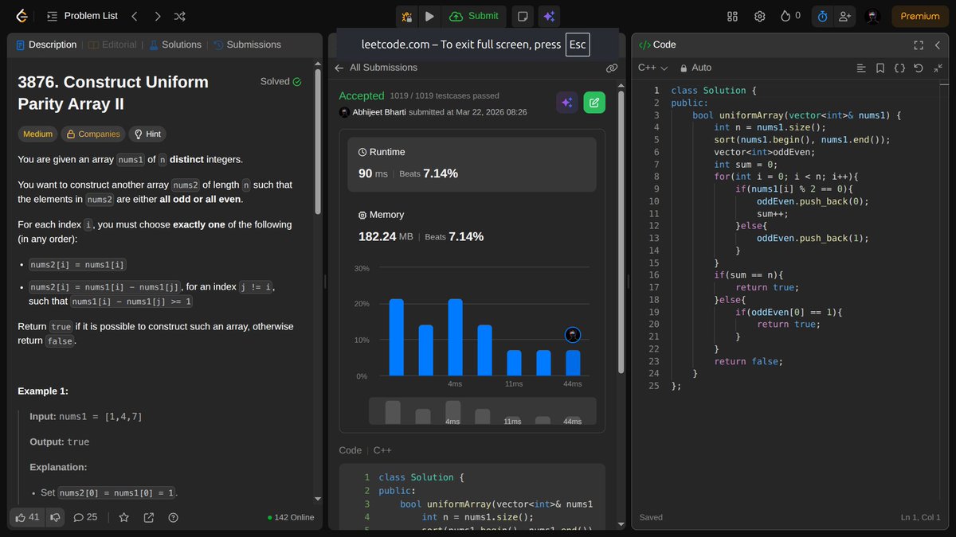Expand the C++ language dropdown
The image size is (956, 537).
(x=652, y=68)
